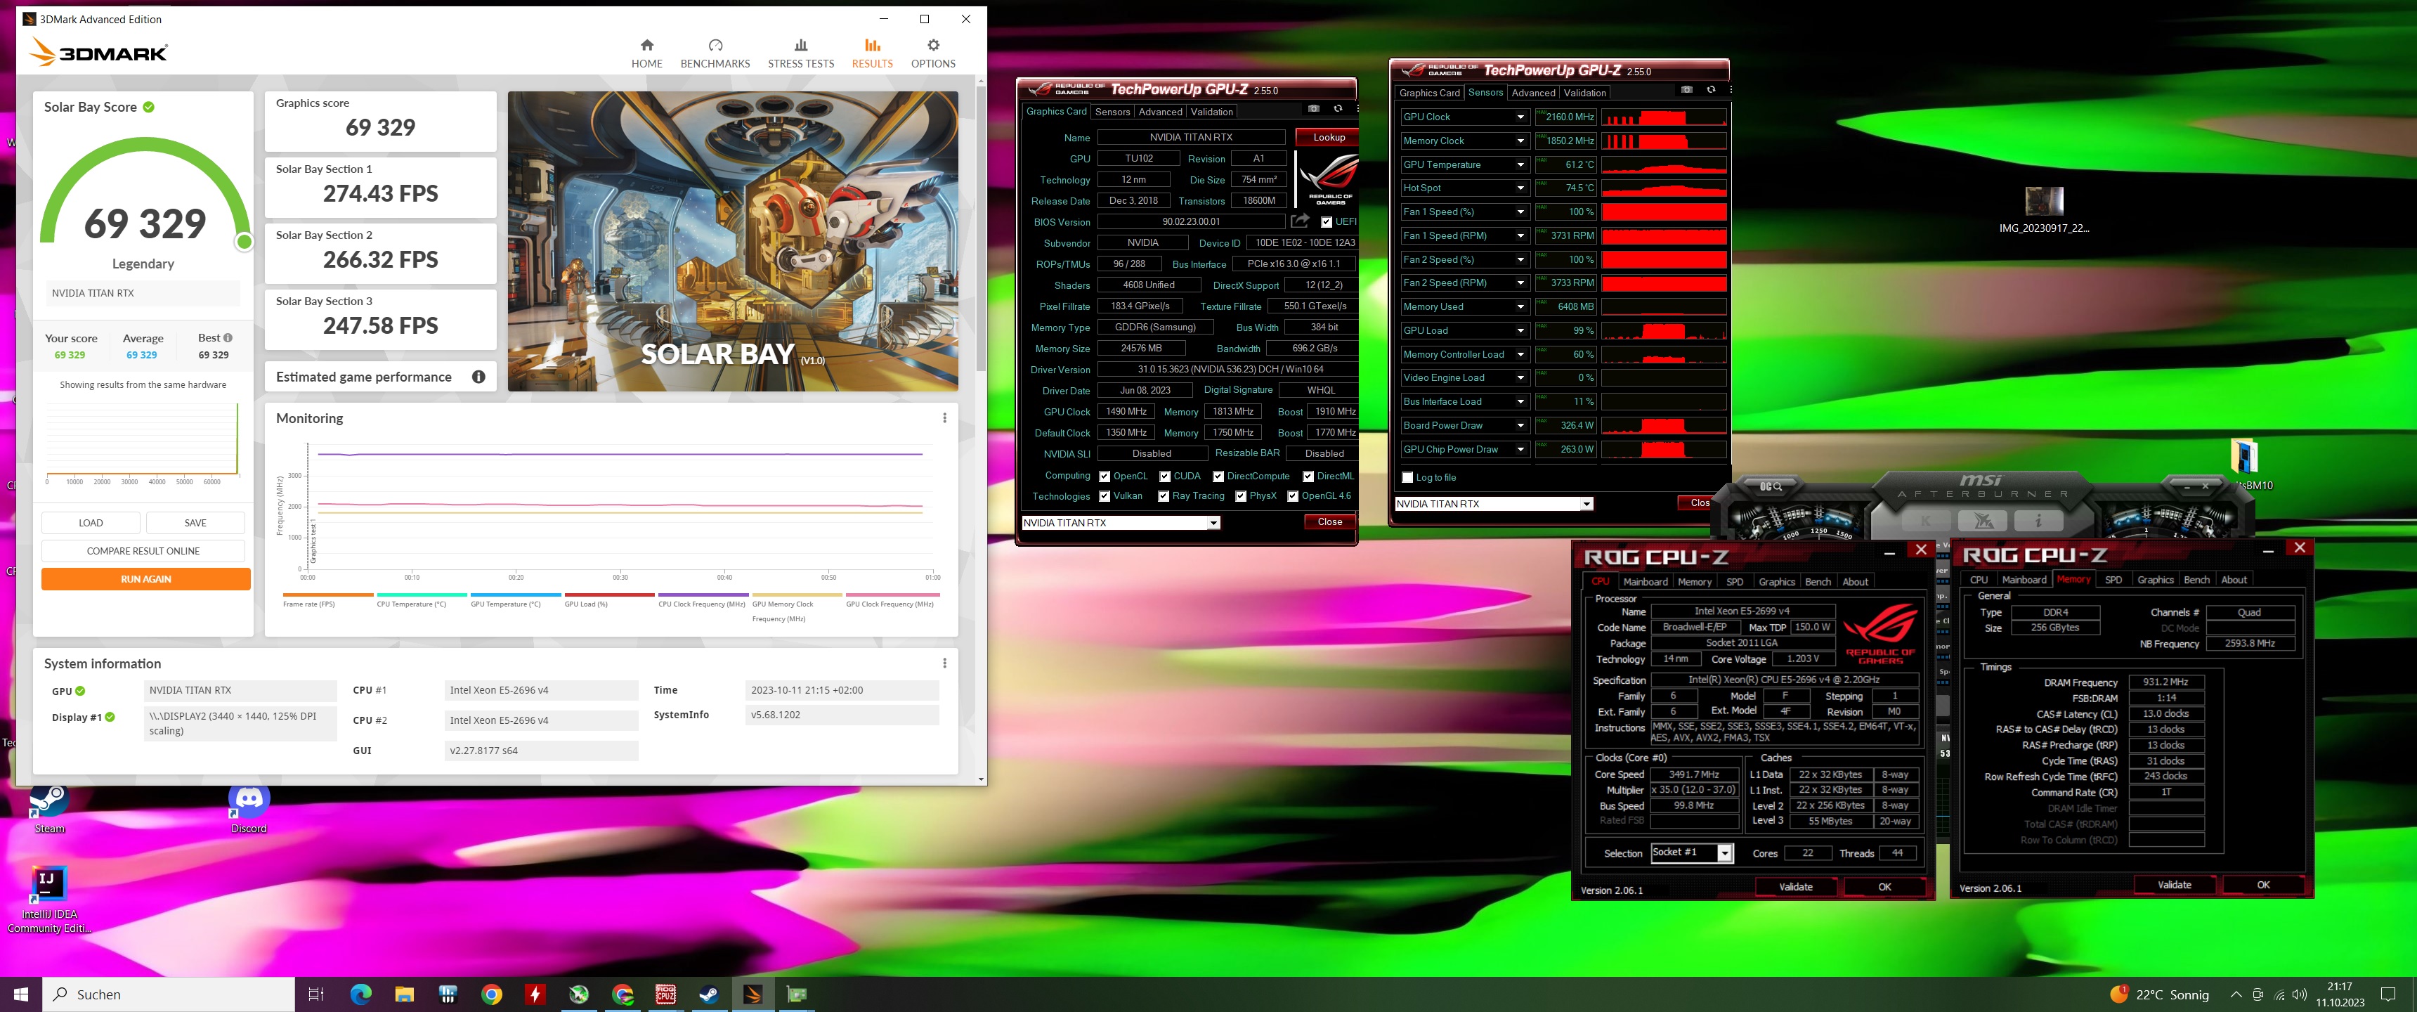Open the Socket #1 selection dropdown in CPU-Z
2417x1012 pixels.
pyautogui.click(x=1724, y=852)
